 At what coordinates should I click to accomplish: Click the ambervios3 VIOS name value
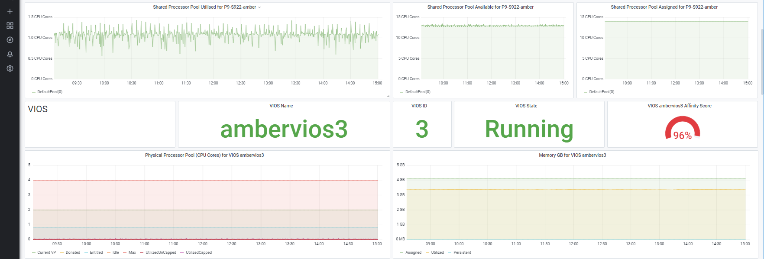[284, 129]
